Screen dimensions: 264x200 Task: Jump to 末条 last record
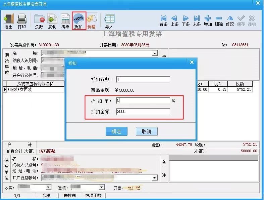197,21
